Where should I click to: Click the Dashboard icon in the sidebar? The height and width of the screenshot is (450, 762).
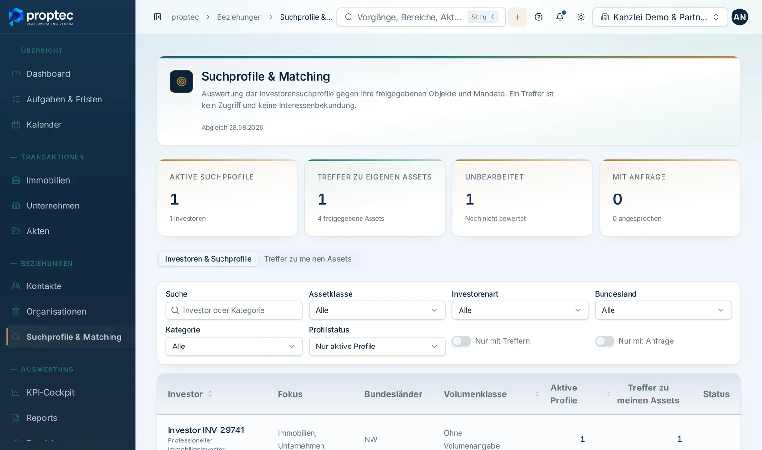tap(16, 74)
